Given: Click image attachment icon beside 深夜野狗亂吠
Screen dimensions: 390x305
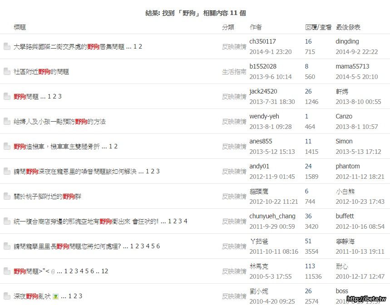Looking at the screenshot, I should coord(55,296).
